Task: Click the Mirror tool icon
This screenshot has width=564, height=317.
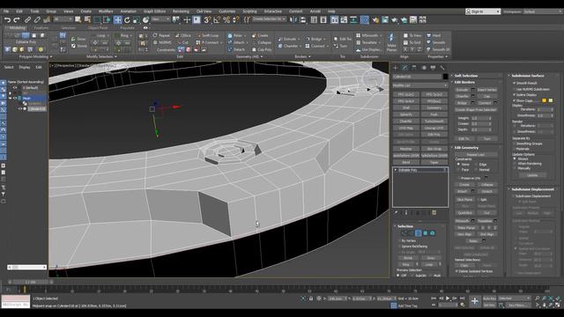Action: (x=293, y=20)
